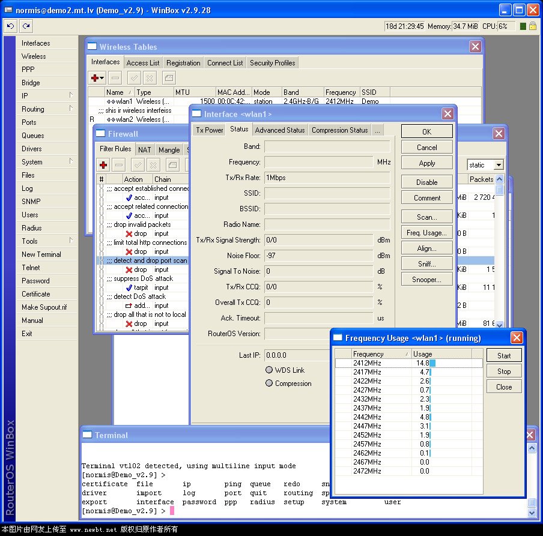Image resolution: width=543 pixels, height=536 pixels.
Task: Select the Compression radio indicator
Action: click(269, 383)
